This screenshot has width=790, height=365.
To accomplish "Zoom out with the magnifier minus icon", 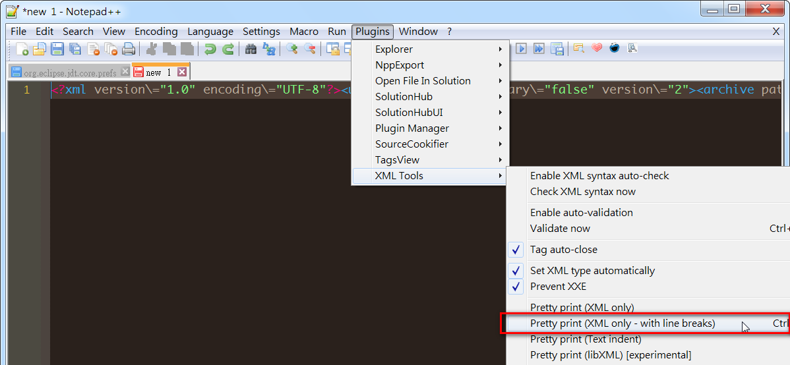I will [309, 49].
